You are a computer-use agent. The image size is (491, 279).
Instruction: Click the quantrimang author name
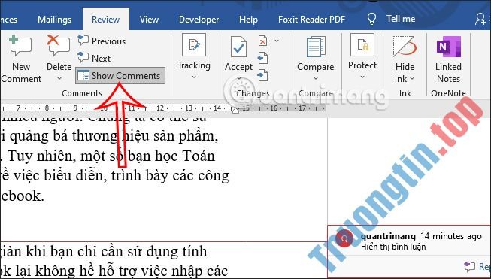pyautogui.click(x=388, y=236)
